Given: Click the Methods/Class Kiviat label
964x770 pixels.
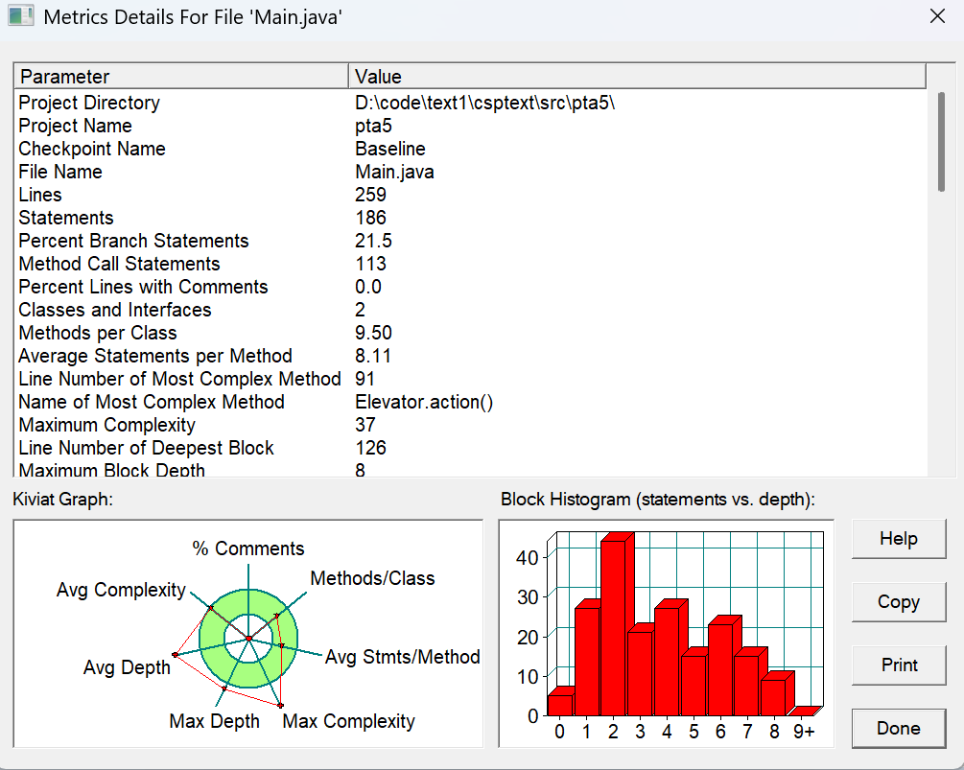Looking at the screenshot, I should 372,578.
